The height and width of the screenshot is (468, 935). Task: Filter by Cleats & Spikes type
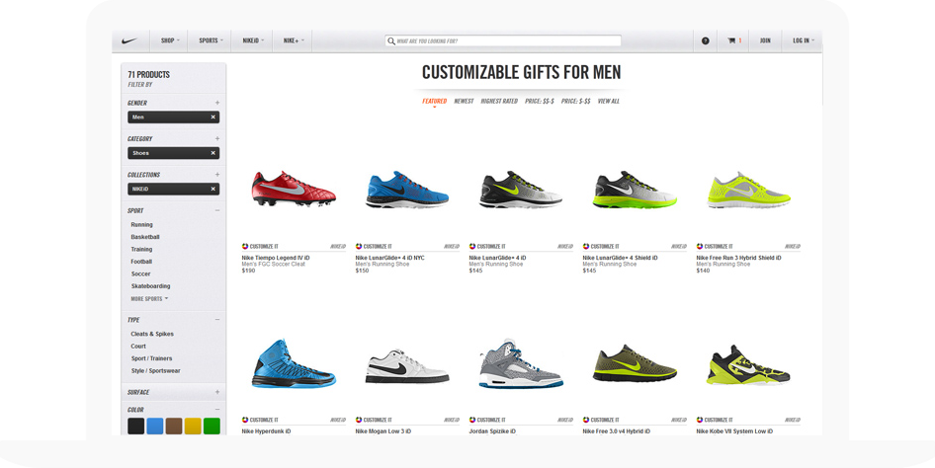pos(152,334)
